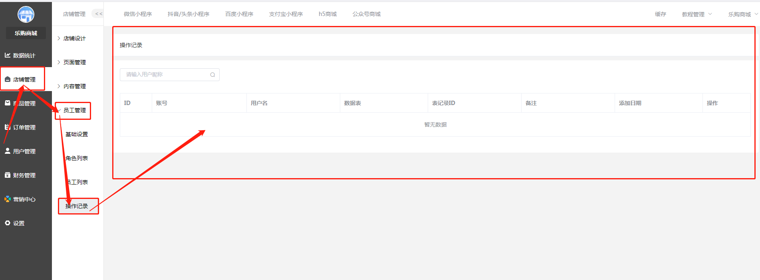The height and width of the screenshot is (280, 760).
Task: Switch to h5商城 tab
Action: coord(327,14)
